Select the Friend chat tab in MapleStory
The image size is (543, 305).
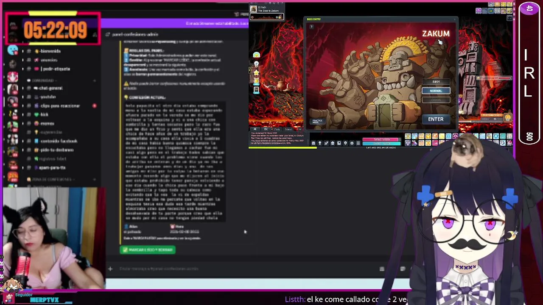288,129
